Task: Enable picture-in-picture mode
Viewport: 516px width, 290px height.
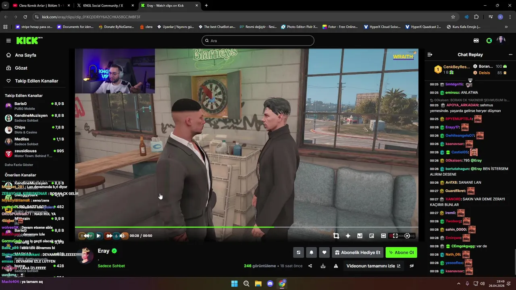Action: (x=372, y=236)
